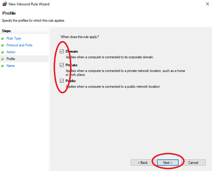Jump to the Action step
Viewport: 212px width, 171px height.
click(x=11, y=52)
